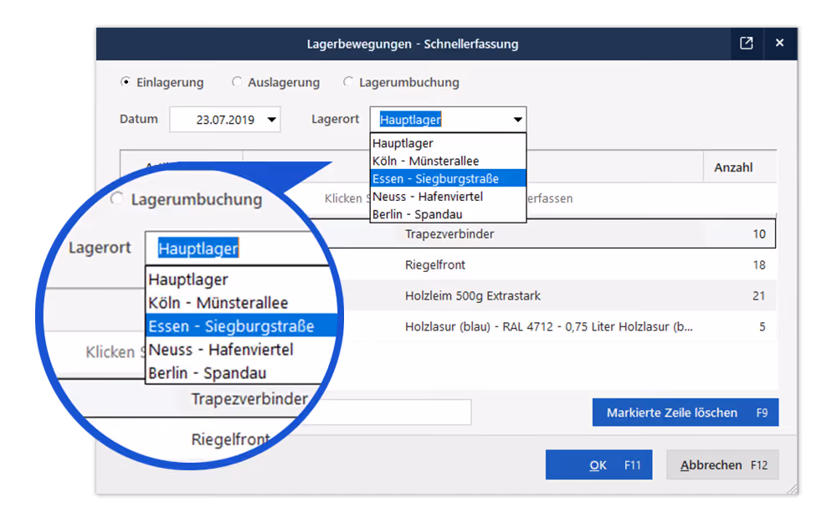Click the Abbrechen F12 button
The image size is (837, 513).
pos(723,464)
